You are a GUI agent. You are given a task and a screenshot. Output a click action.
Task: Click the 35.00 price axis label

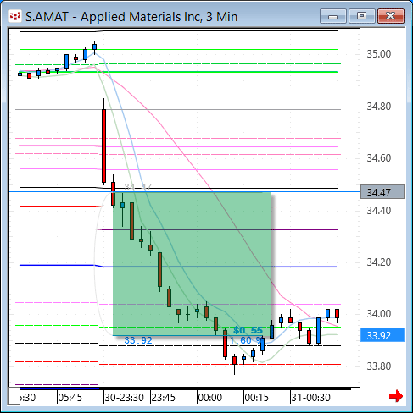[379, 54]
